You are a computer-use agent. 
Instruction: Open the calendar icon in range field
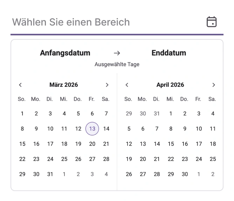pyautogui.click(x=212, y=22)
